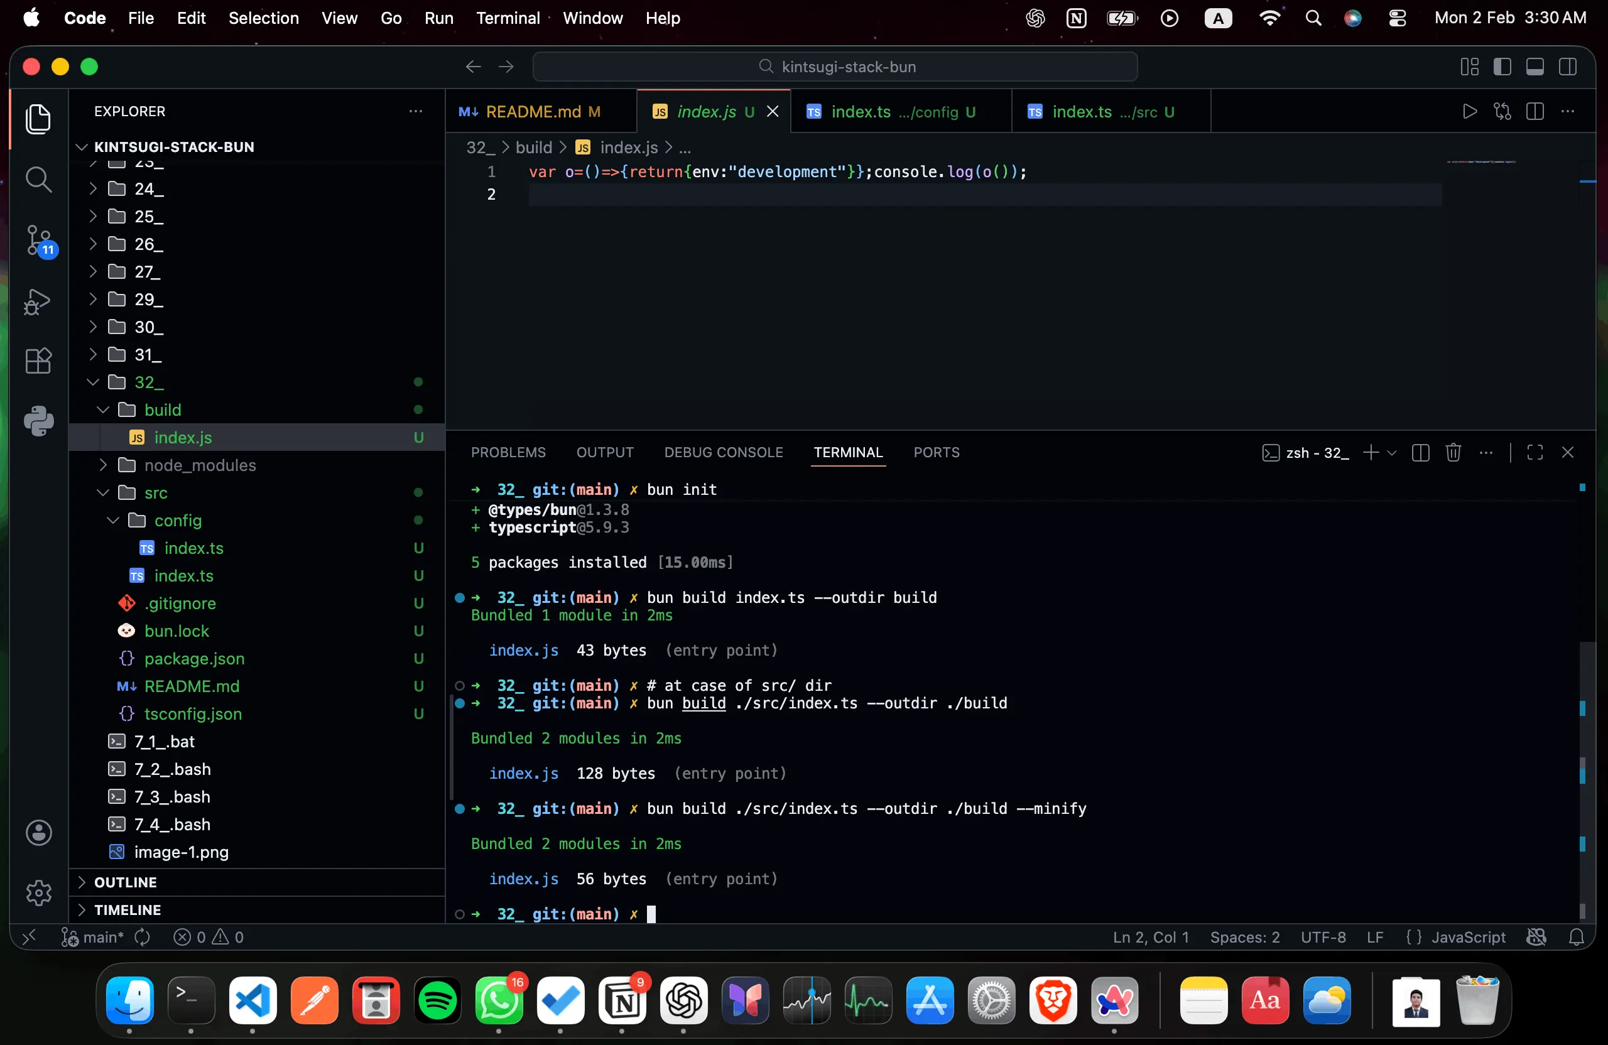Open the Search view in the activity bar
Screen dimensions: 1608x1045
click(38, 180)
